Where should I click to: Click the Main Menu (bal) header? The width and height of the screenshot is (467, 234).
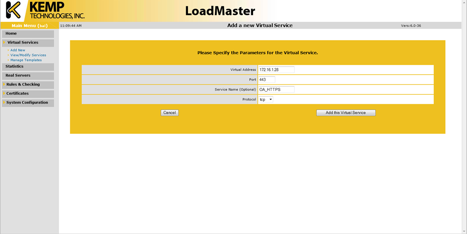point(30,25)
